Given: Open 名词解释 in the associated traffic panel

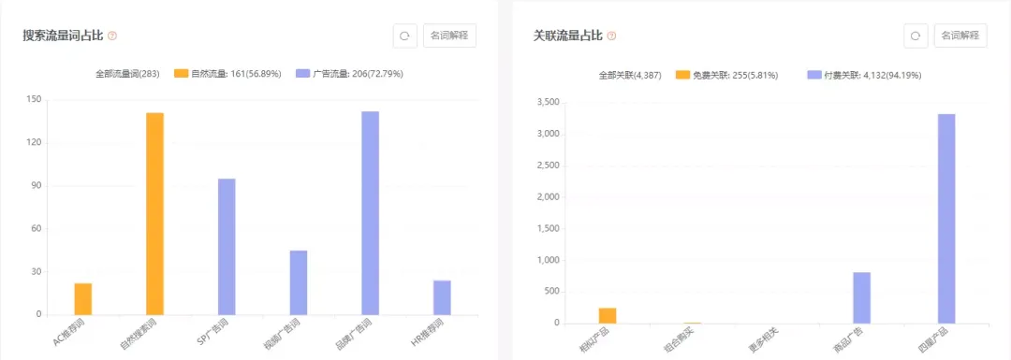Looking at the screenshot, I should click(x=960, y=36).
